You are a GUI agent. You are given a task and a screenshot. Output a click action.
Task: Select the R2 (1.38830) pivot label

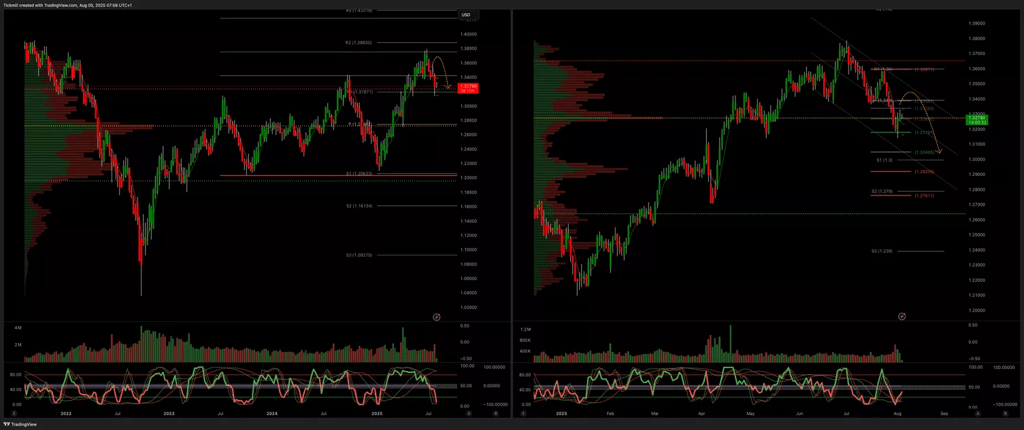[x=357, y=43]
